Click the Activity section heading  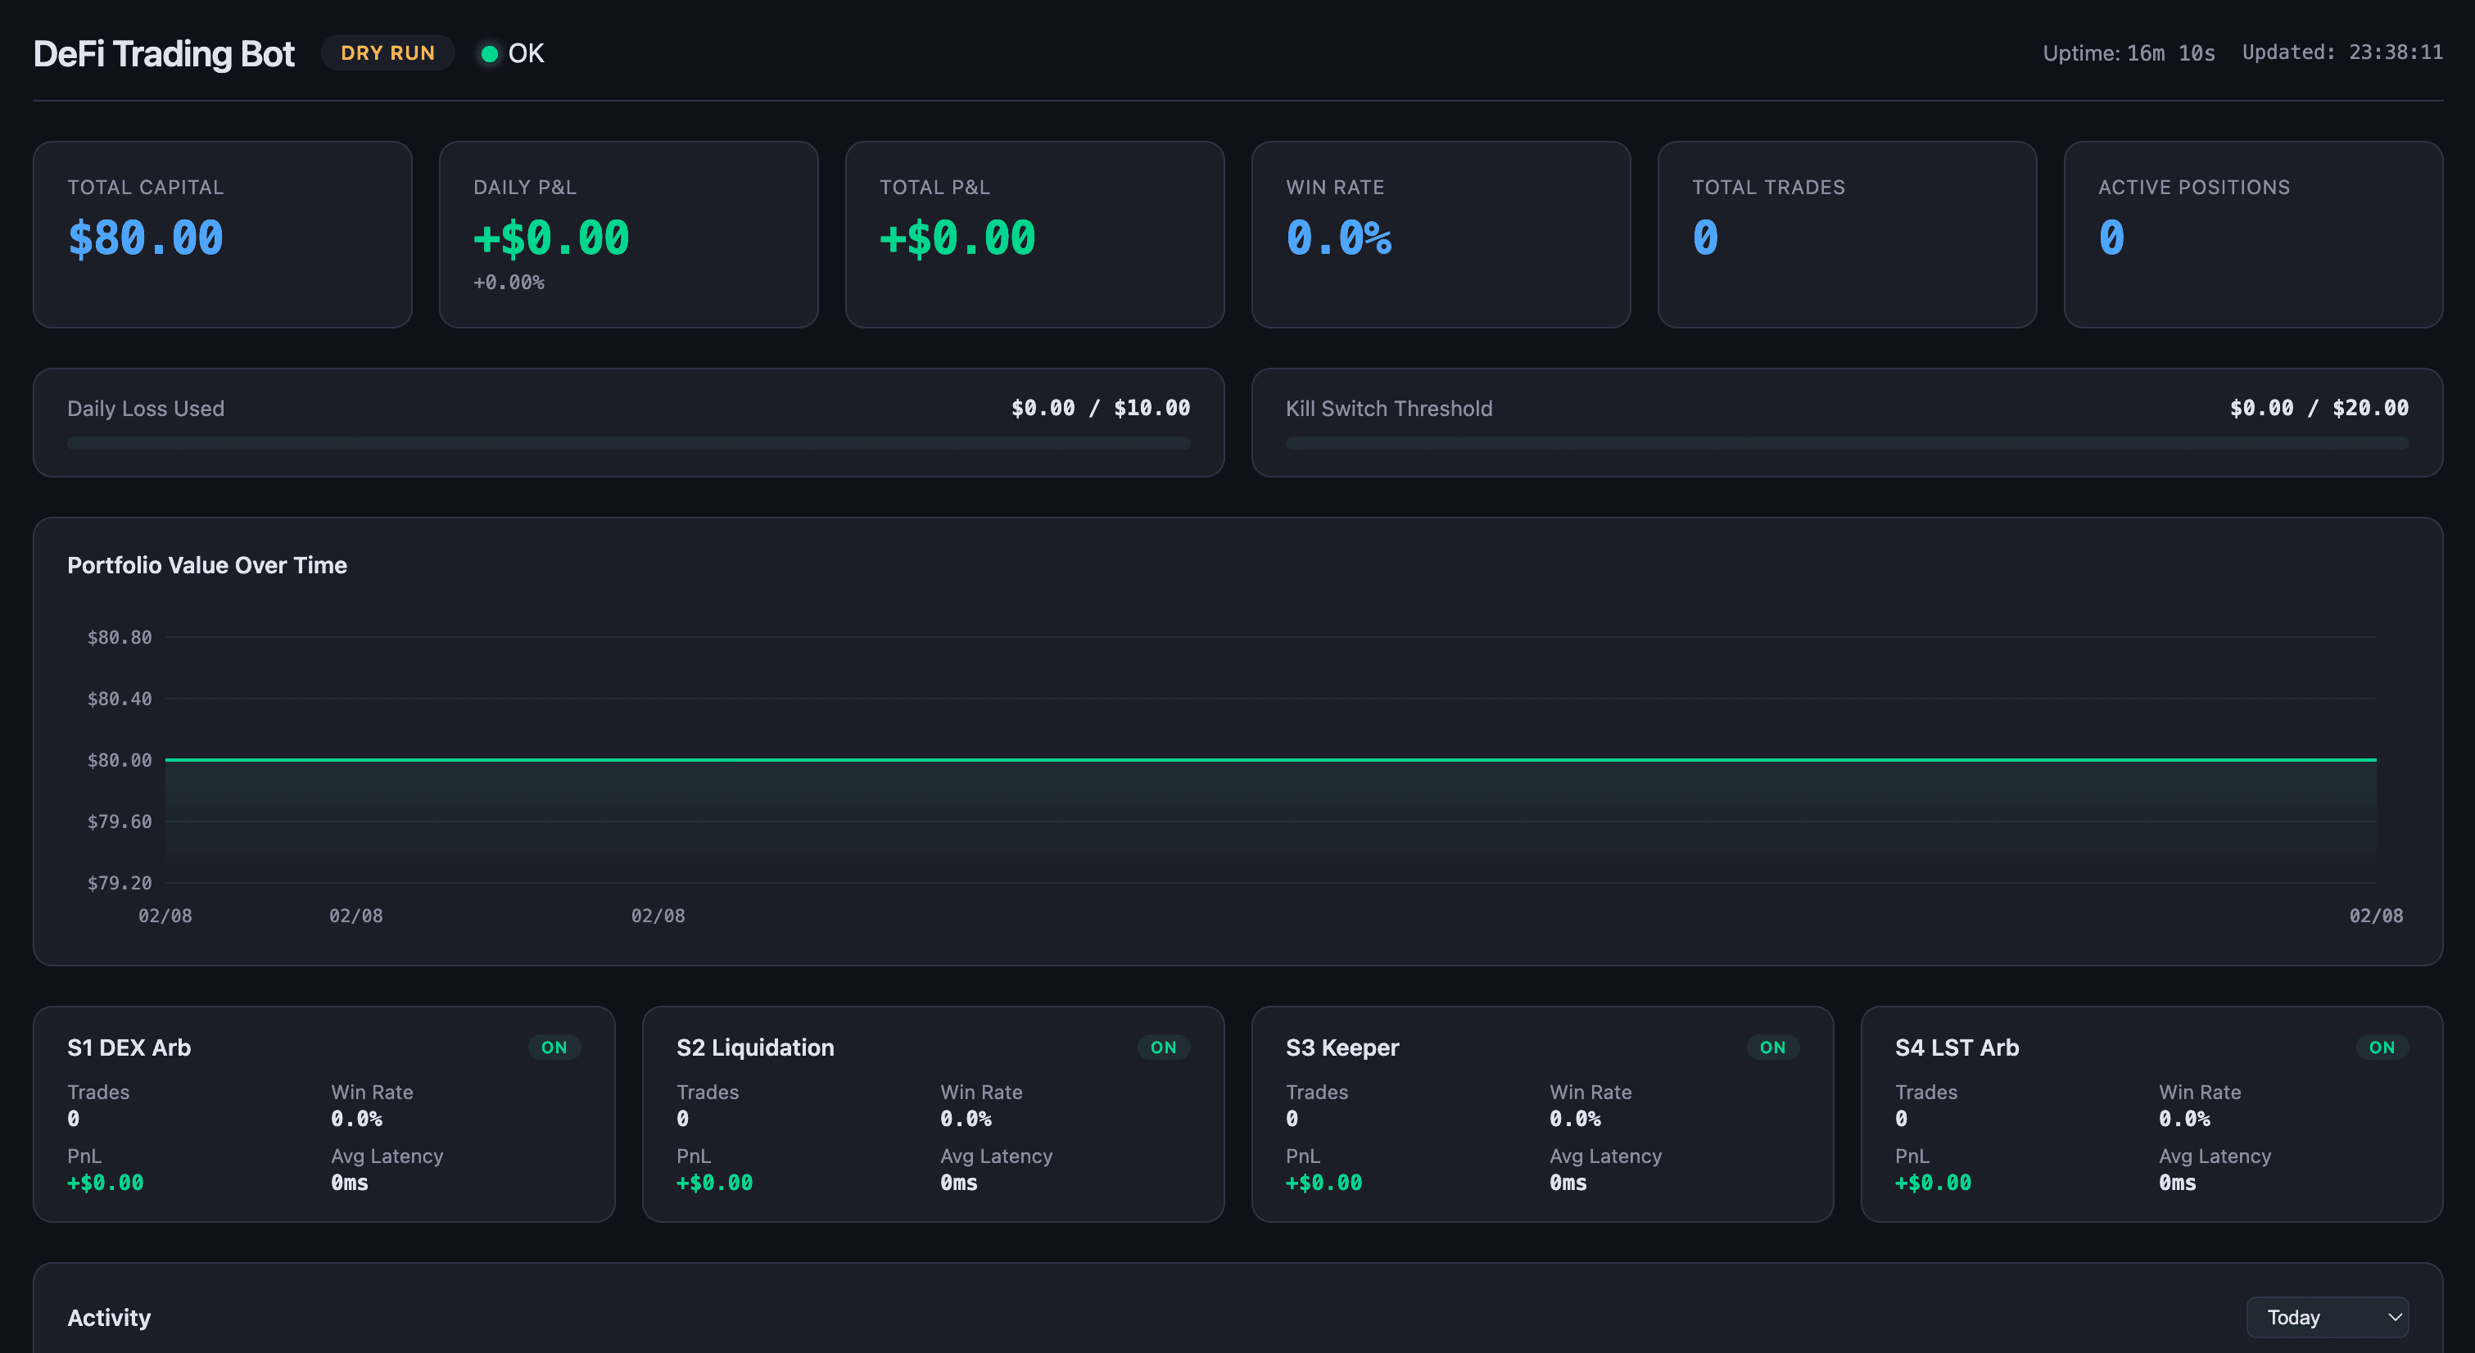(x=110, y=1318)
